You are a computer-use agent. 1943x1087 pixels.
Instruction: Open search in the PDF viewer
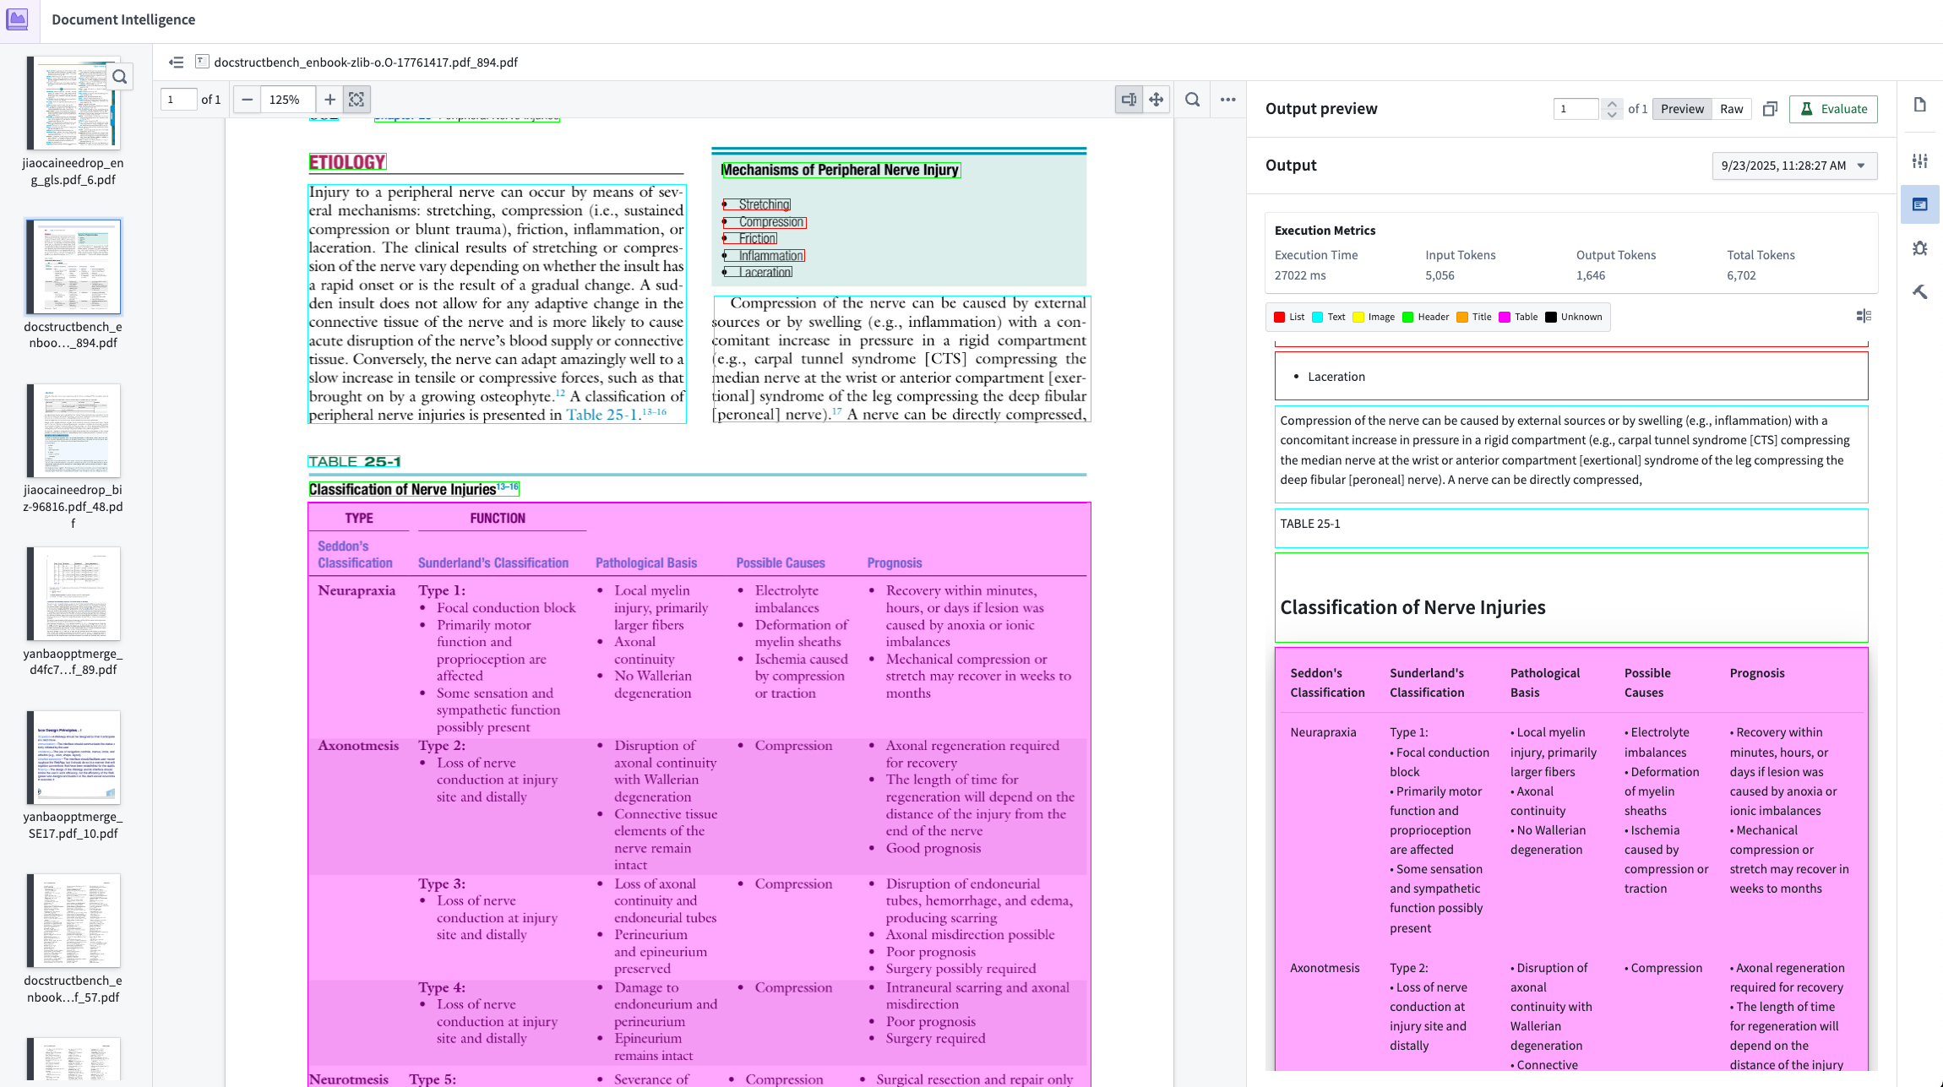(1193, 99)
